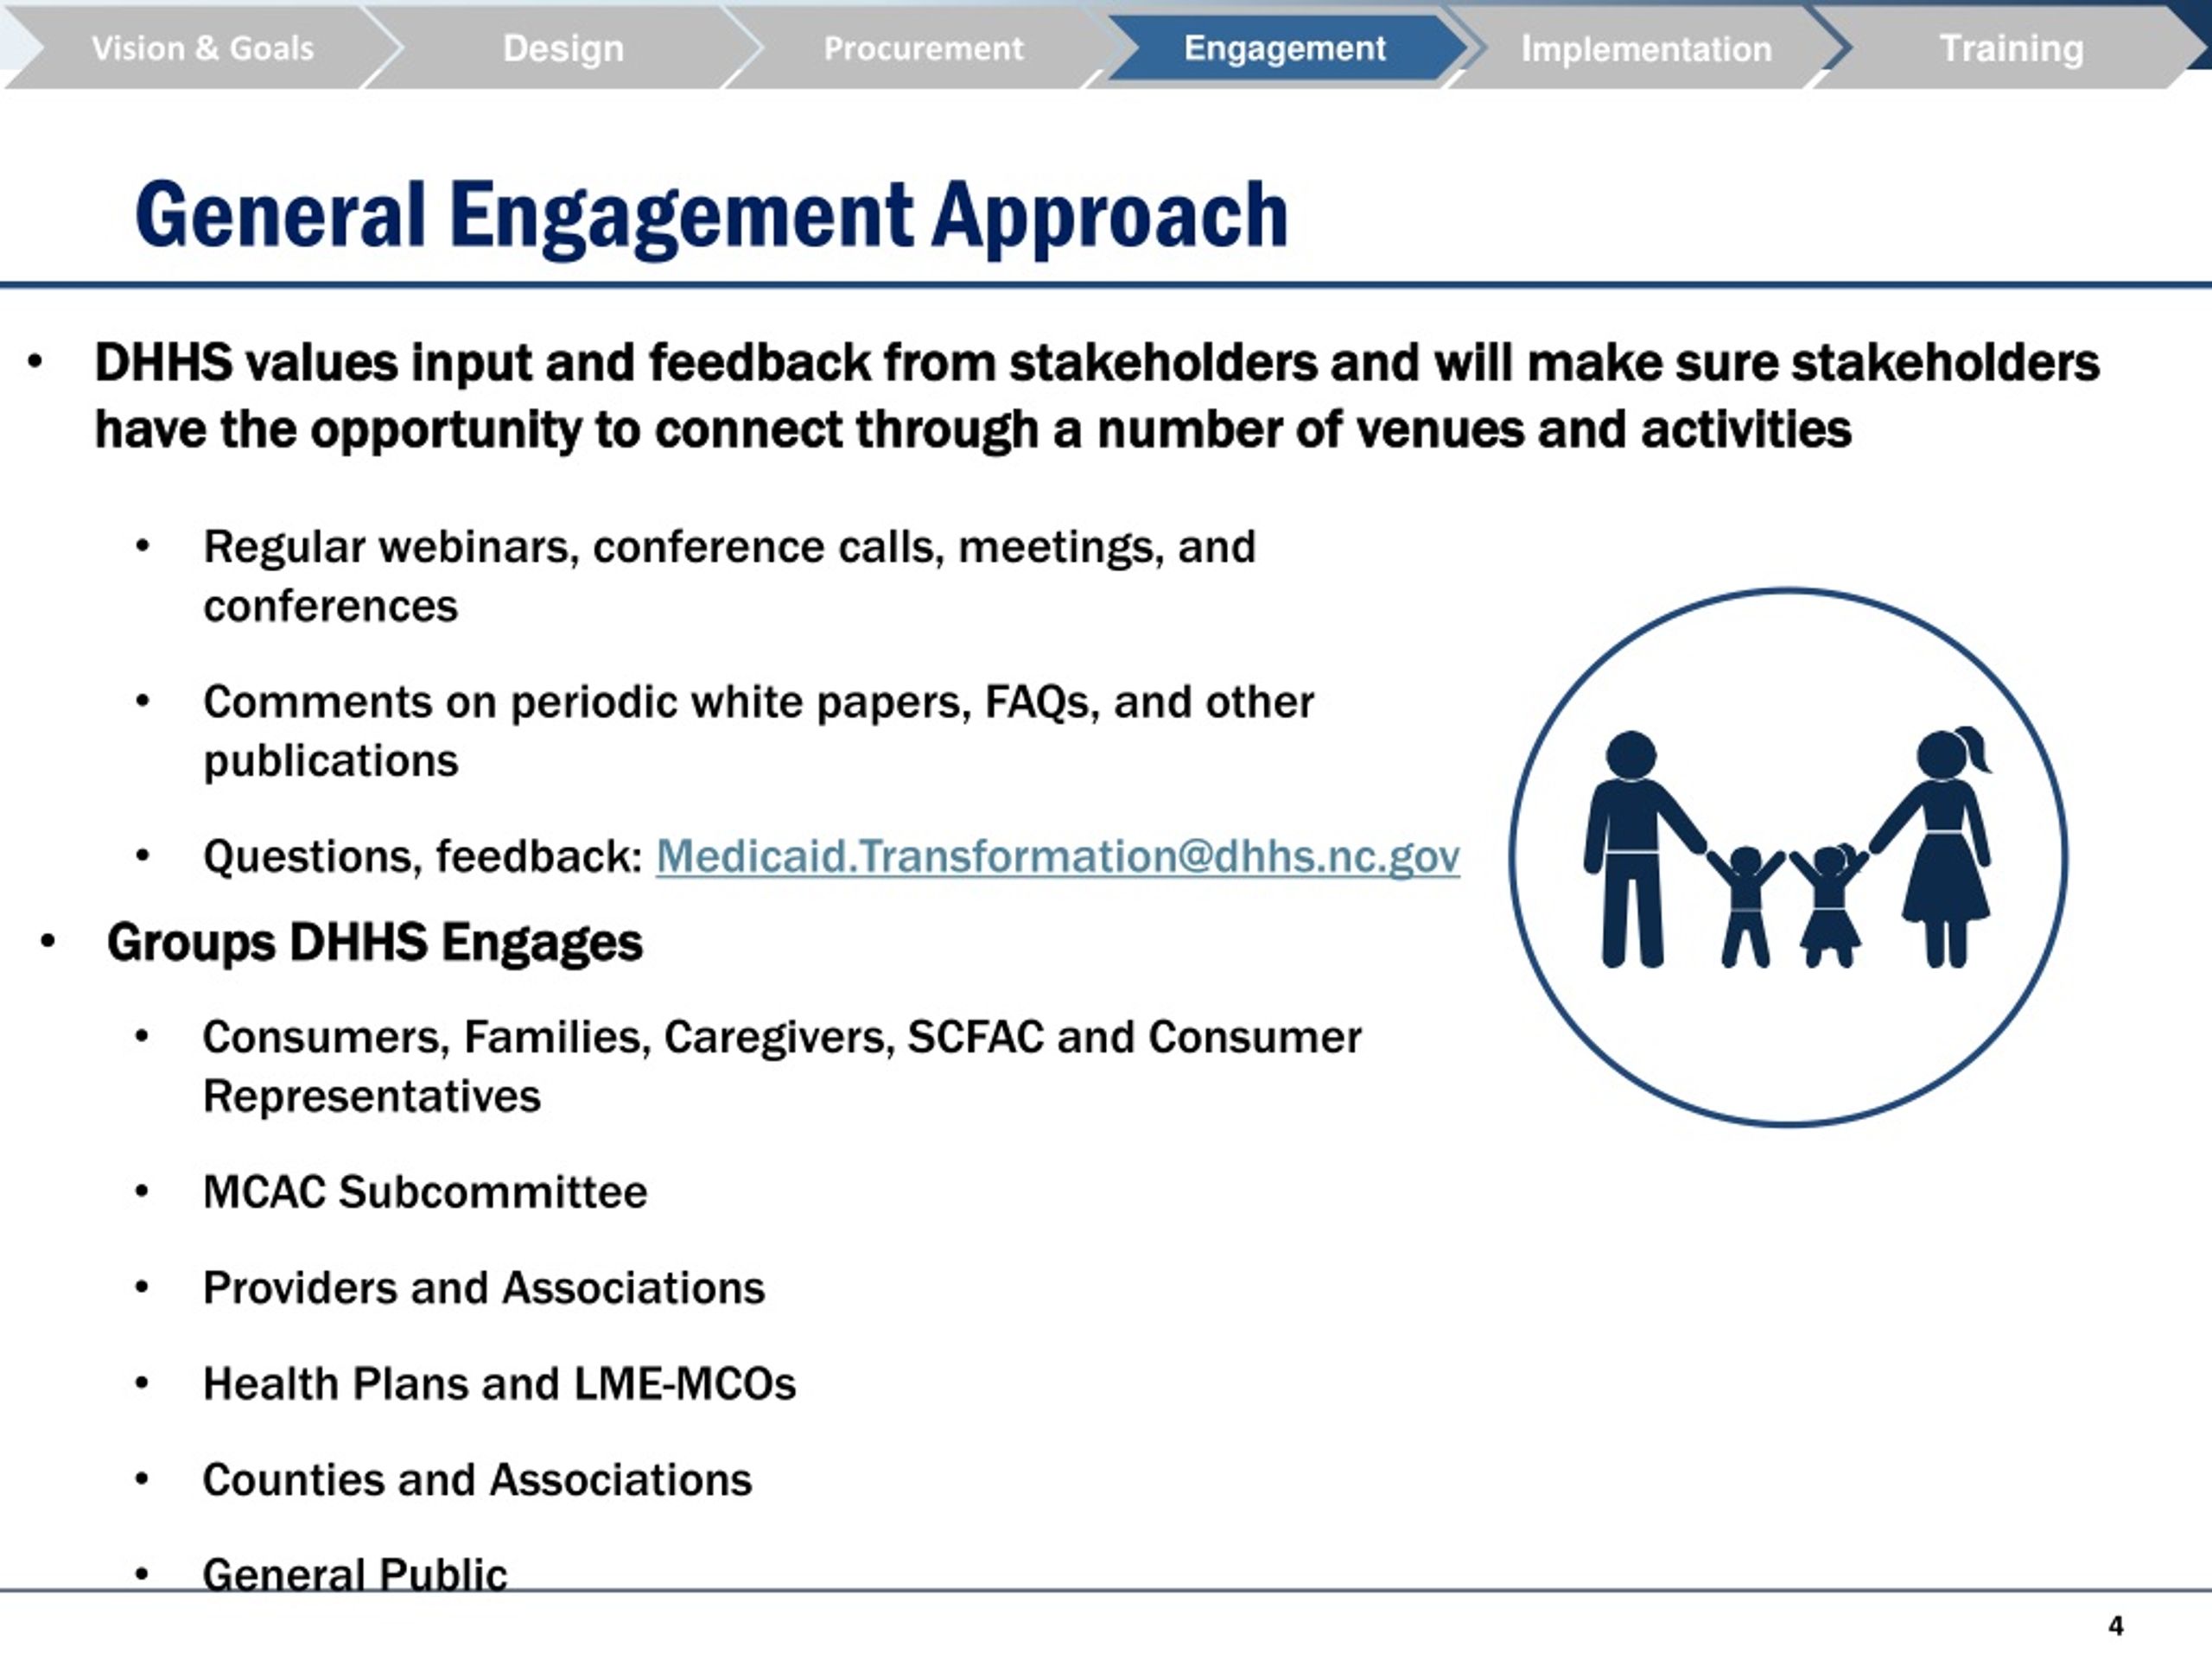Select the General Engagement Approach title

click(711, 216)
